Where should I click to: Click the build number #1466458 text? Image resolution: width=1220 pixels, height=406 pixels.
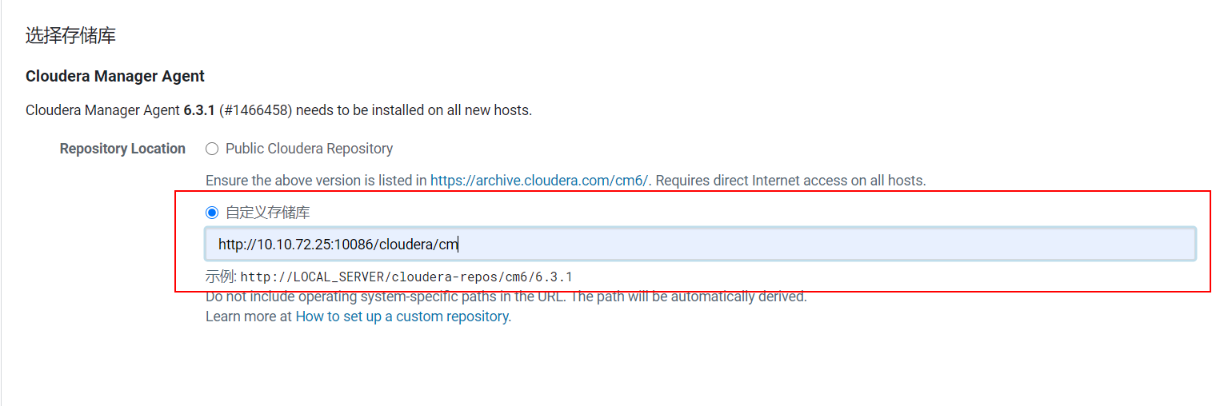255,110
